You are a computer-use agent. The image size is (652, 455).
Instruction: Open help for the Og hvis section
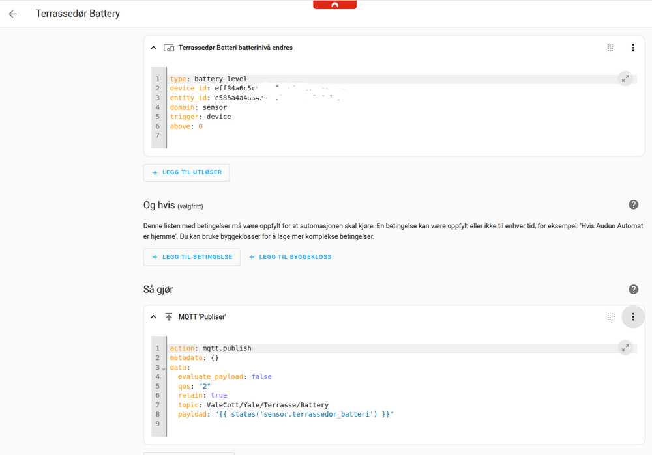[633, 204]
